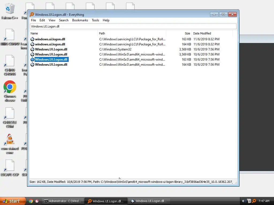Click the file icon of the System32 row
Image resolution: width=274 pixels, height=205 pixels.
pos(32,49)
